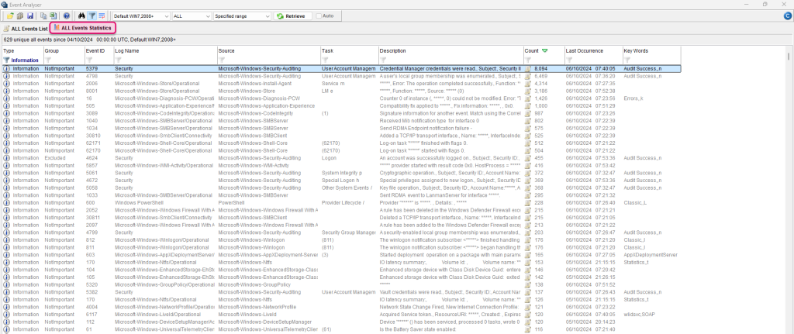Click Event ID 30810 cell
794x334 pixels.
click(93, 136)
